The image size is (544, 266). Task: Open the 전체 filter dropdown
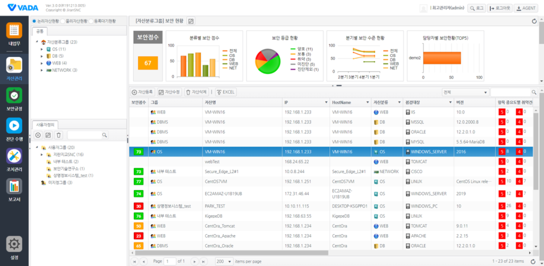(465, 92)
